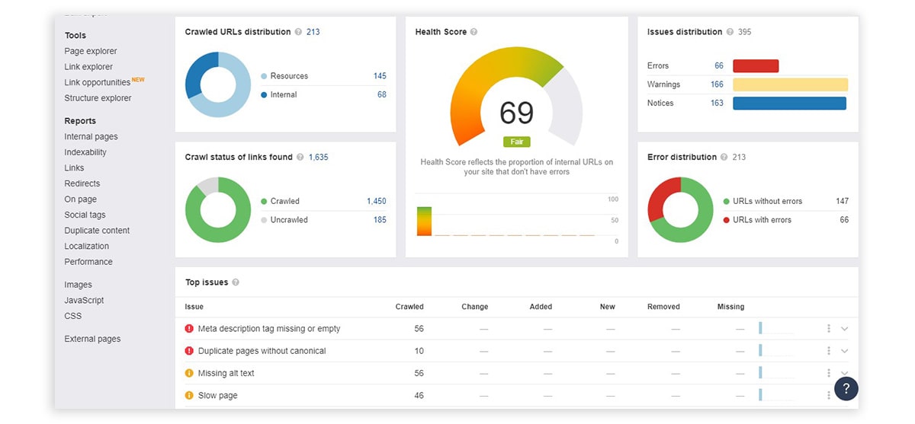
Task: Click Resources count 145
Action: point(380,76)
